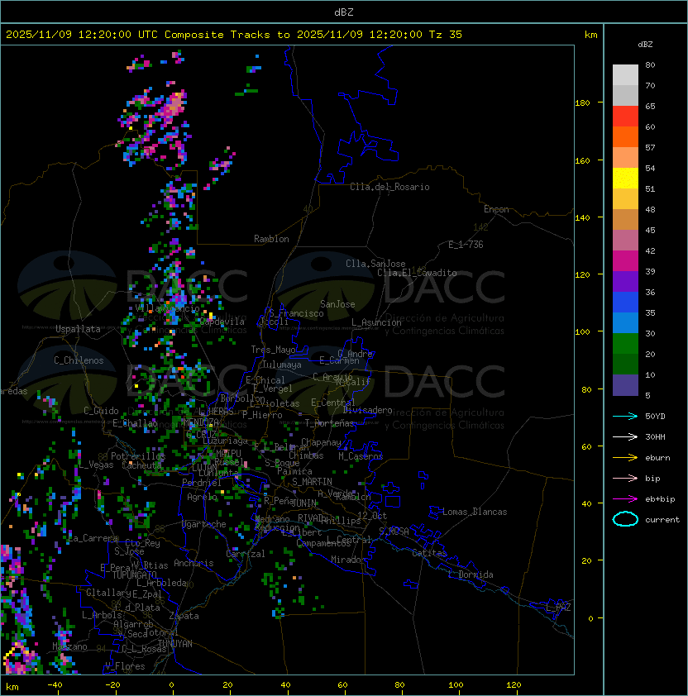
Task: Click the 'La_Carrera' place label
Action: (x=93, y=538)
